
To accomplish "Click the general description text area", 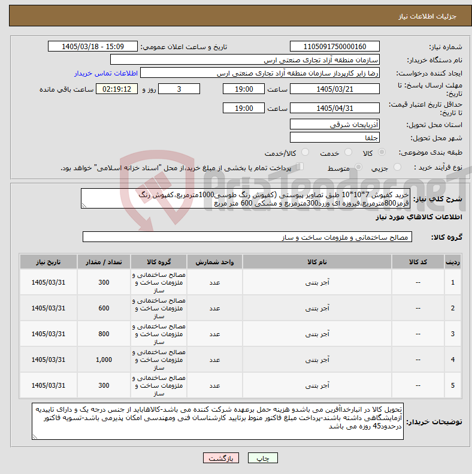I will [246, 198].
